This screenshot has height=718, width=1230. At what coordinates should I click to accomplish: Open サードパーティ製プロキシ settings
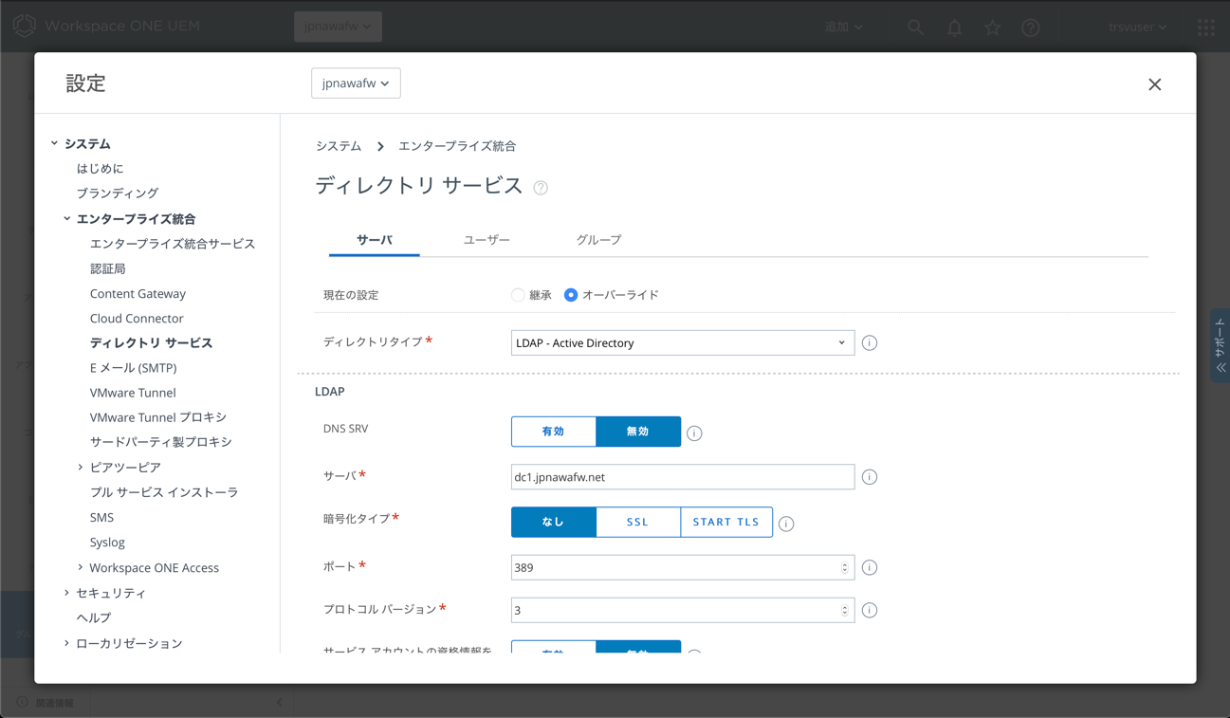[160, 442]
